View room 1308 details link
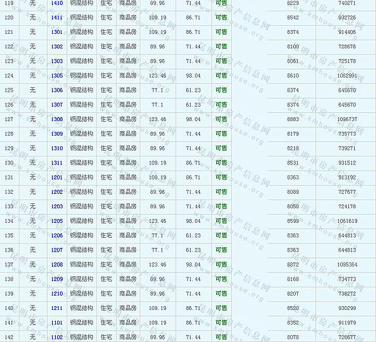The image size is (376, 342). coord(57,119)
